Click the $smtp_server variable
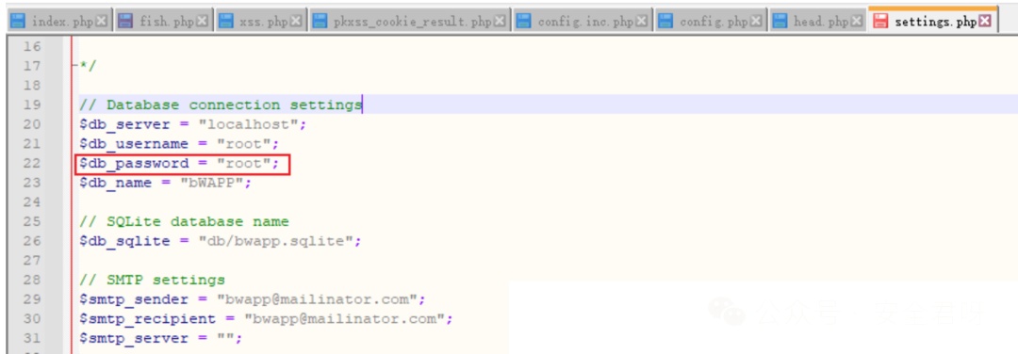This screenshot has height=354, width=1018. [134, 338]
